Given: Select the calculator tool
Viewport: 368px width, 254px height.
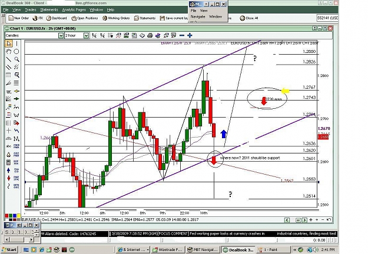Looking at the screenshot, I should point(9,162).
